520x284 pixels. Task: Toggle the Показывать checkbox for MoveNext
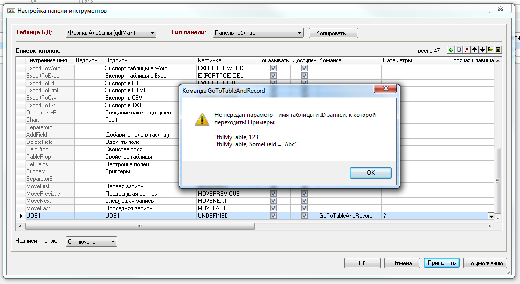click(274, 201)
